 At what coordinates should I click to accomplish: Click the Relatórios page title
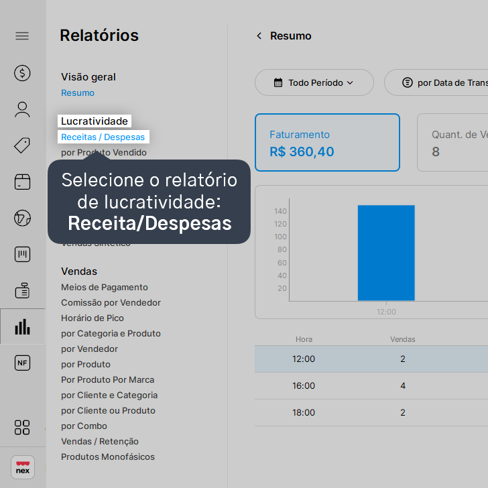99,35
